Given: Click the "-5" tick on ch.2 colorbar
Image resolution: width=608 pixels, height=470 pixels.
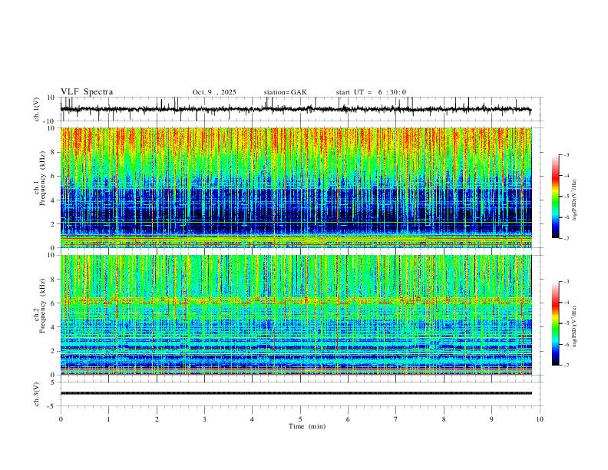Looking at the screenshot, I should coord(567,323).
